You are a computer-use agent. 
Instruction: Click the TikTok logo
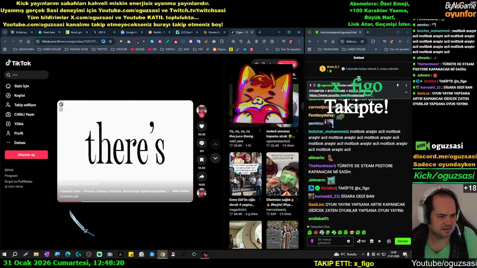[x=18, y=63]
